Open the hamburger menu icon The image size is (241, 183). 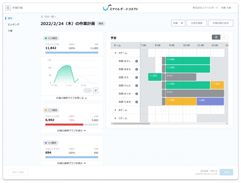click(x=8, y=8)
